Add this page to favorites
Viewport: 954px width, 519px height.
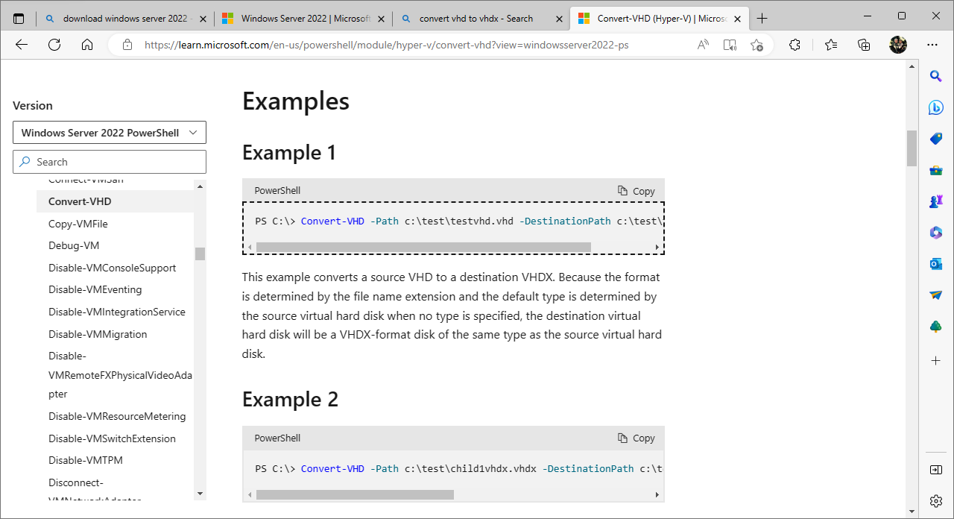tap(756, 45)
